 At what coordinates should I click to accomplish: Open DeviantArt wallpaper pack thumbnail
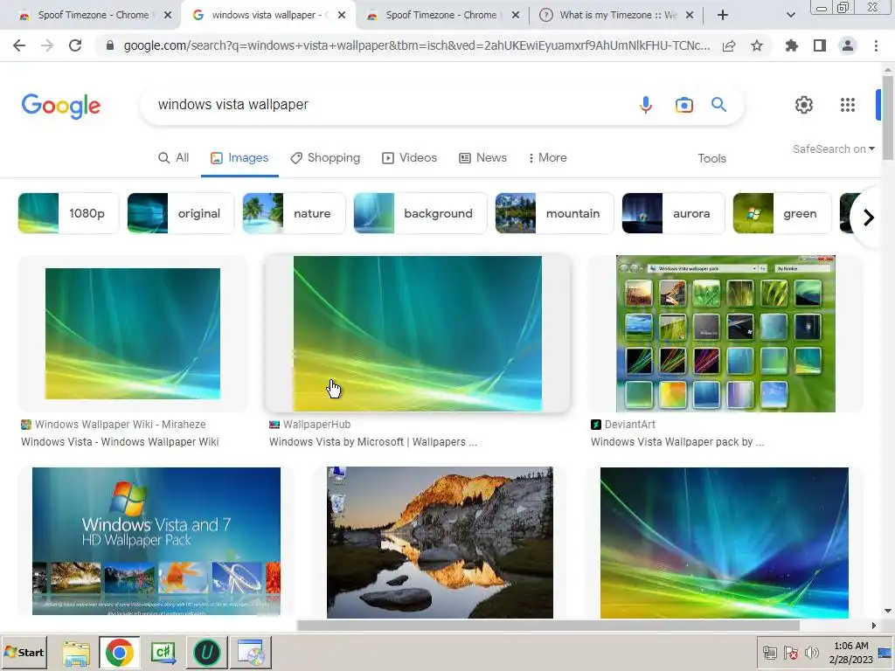[725, 334]
